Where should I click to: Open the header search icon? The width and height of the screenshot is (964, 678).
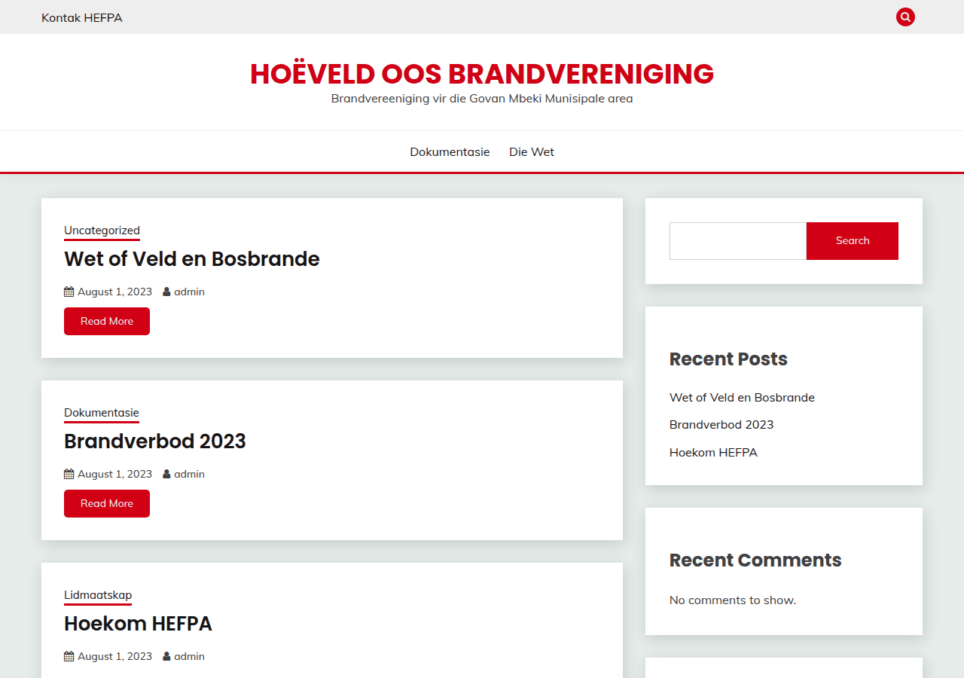coord(905,17)
